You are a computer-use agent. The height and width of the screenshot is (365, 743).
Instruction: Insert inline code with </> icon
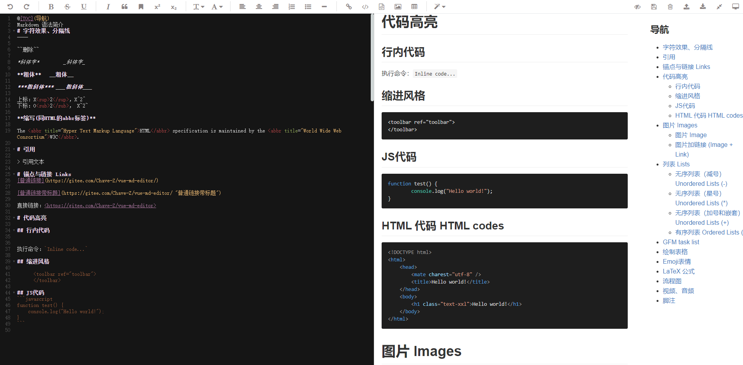click(365, 7)
